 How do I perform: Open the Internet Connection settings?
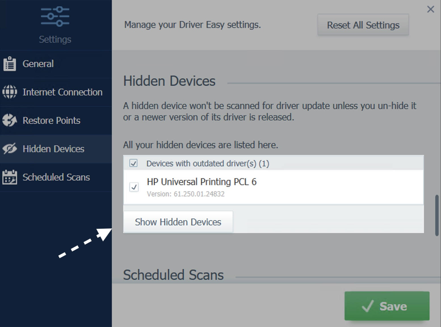(62, 92)
